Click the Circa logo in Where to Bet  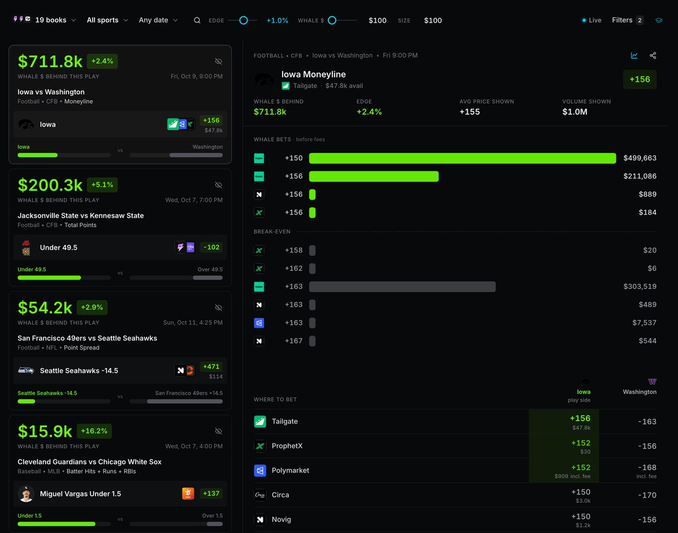260,495
